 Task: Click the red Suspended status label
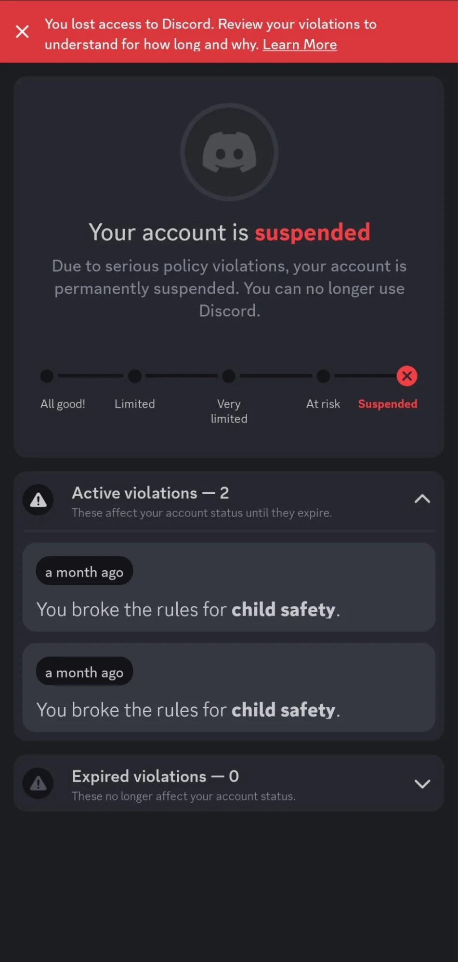pyautogui.click(x=387, y=404)
